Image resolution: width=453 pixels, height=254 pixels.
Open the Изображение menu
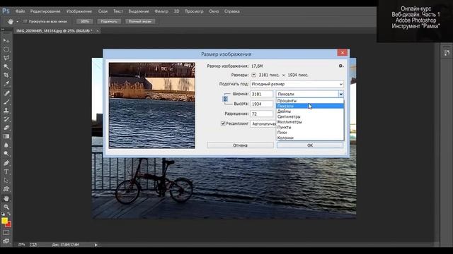[x=79, y=11]
